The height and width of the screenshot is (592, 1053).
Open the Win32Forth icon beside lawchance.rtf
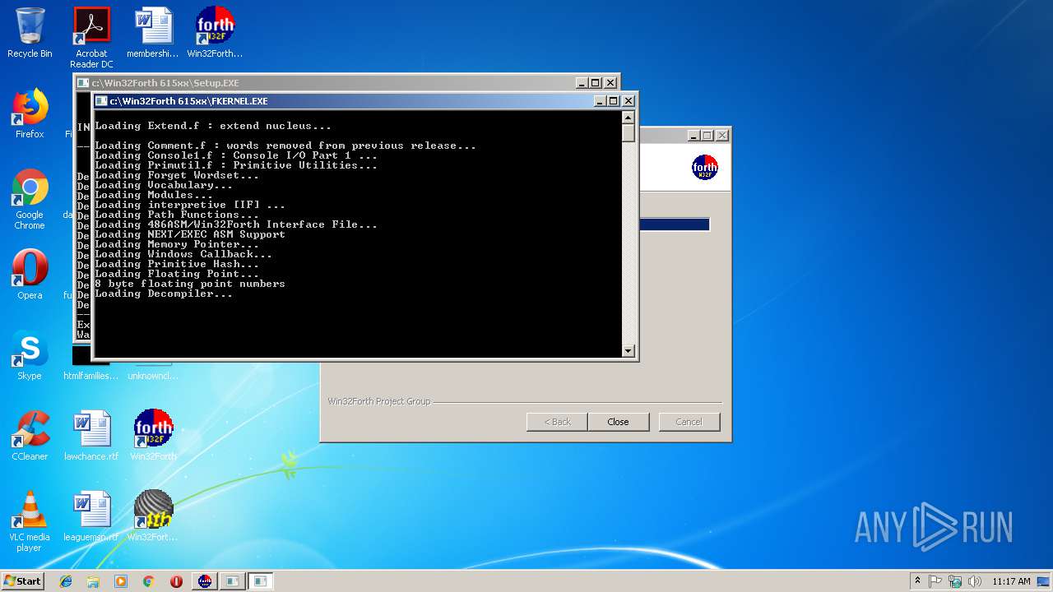pyautogui.click(x=153, y=436)
